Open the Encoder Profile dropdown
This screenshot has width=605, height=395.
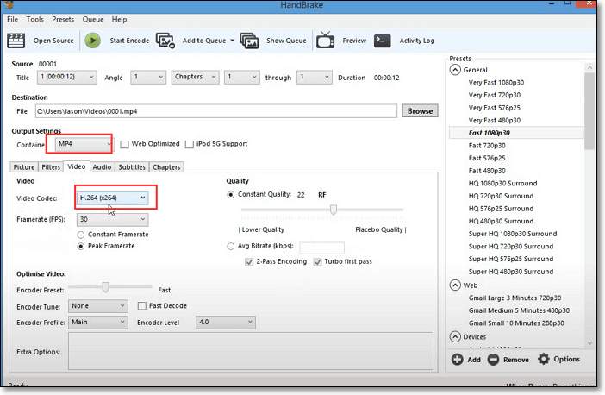click(x=98, y=322)
